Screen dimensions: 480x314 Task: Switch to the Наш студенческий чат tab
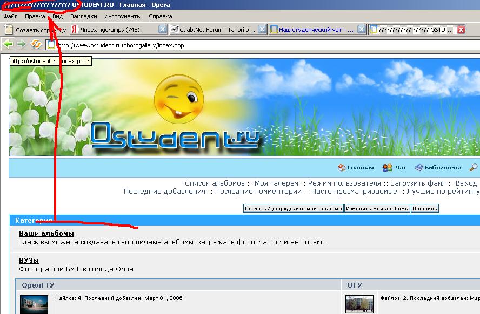point(316,30)
